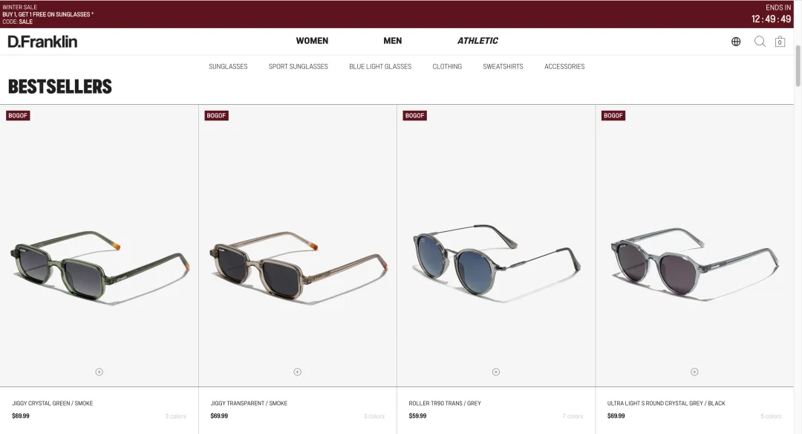This screenshot has width=802, height=434.
Task: Click plus icon under Jiggy Crystal Green
Action: (x=100, y=372)
